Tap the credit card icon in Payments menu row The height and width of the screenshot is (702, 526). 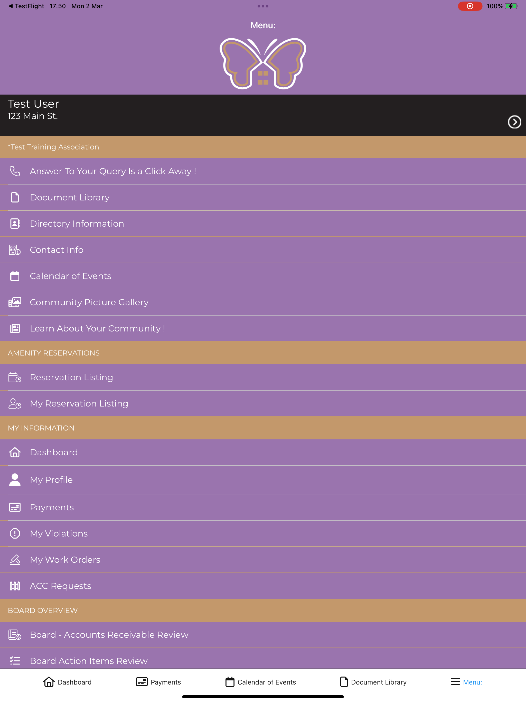pyautogui.click(x=15, y=507)
